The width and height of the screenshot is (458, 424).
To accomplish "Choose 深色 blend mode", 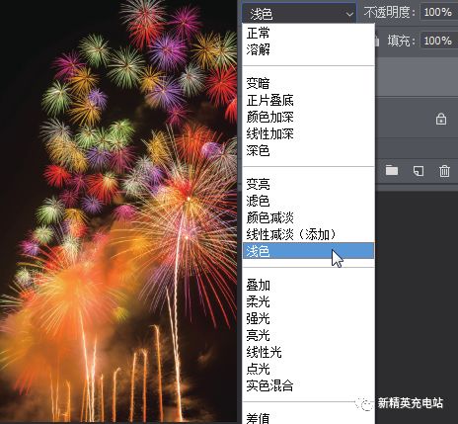I will (308, 150).
